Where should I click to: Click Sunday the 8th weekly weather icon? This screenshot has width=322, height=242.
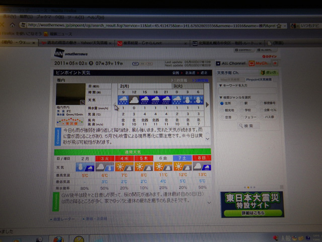[201, 166]
